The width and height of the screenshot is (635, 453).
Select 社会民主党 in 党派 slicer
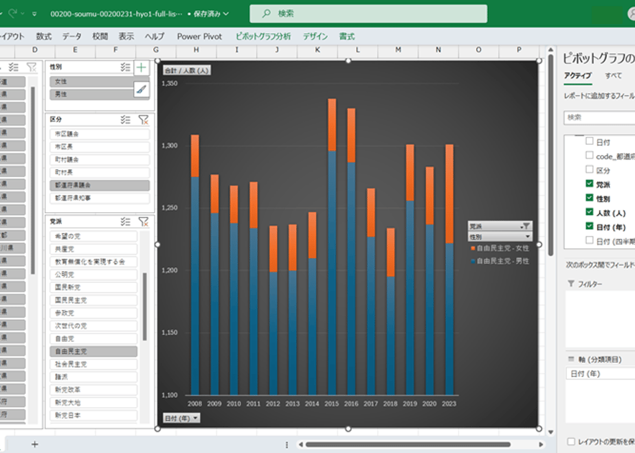point(93,364)
